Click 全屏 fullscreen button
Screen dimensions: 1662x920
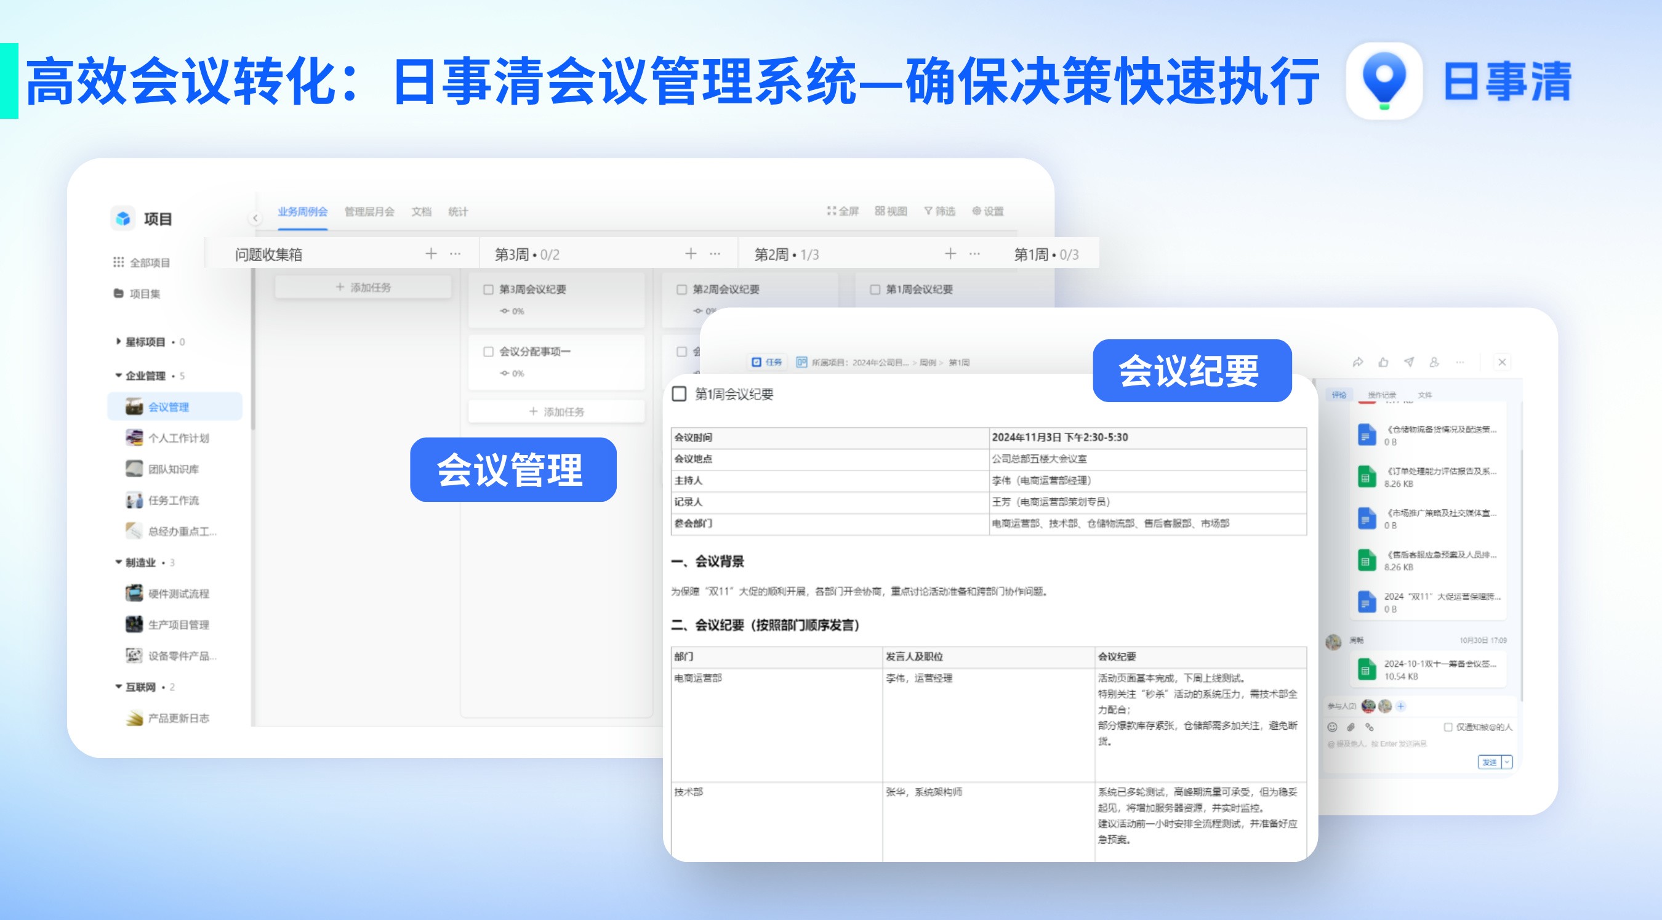[x=843, y=211]
